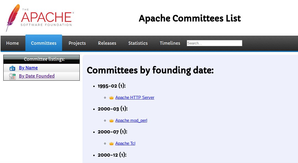Open the By Name committee listing
Viewport: 298px width, 163px height.
(x=28, y=68)
